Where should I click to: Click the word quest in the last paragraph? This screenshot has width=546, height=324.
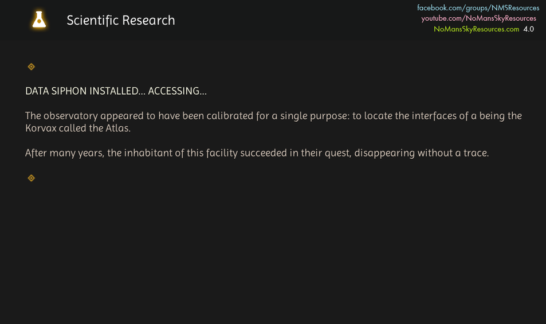click(x=337, y=153)
